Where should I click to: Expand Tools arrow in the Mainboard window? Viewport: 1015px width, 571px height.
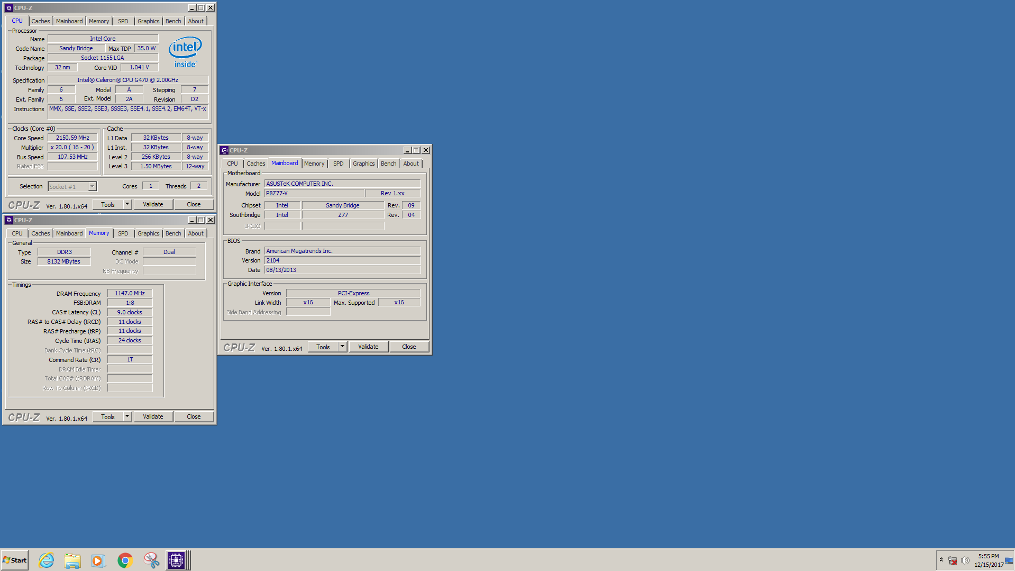tap(342, 347)
